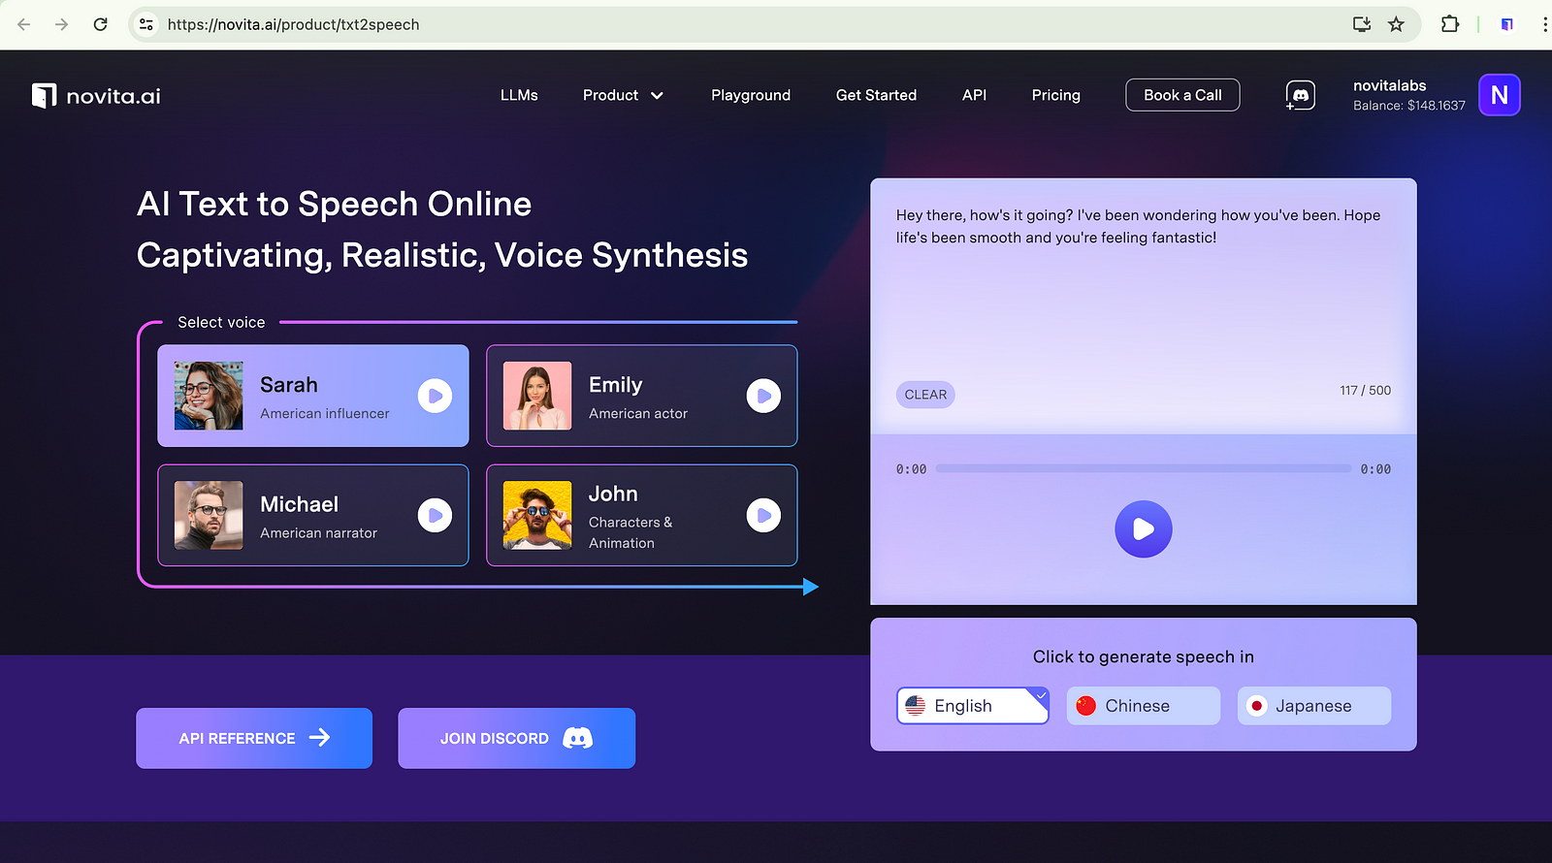
Task: Open the API REFERENCE button
Action: click(254, 738)
